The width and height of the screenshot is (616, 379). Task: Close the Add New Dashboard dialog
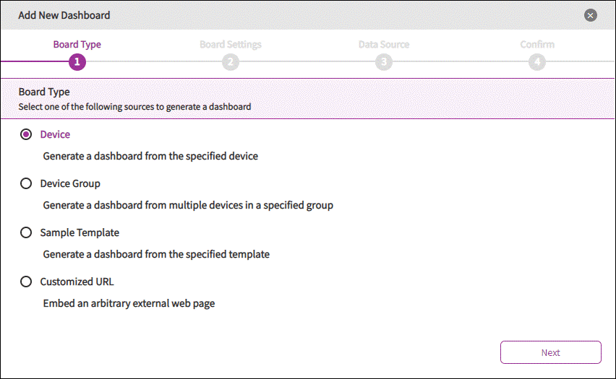click(591, 15)
